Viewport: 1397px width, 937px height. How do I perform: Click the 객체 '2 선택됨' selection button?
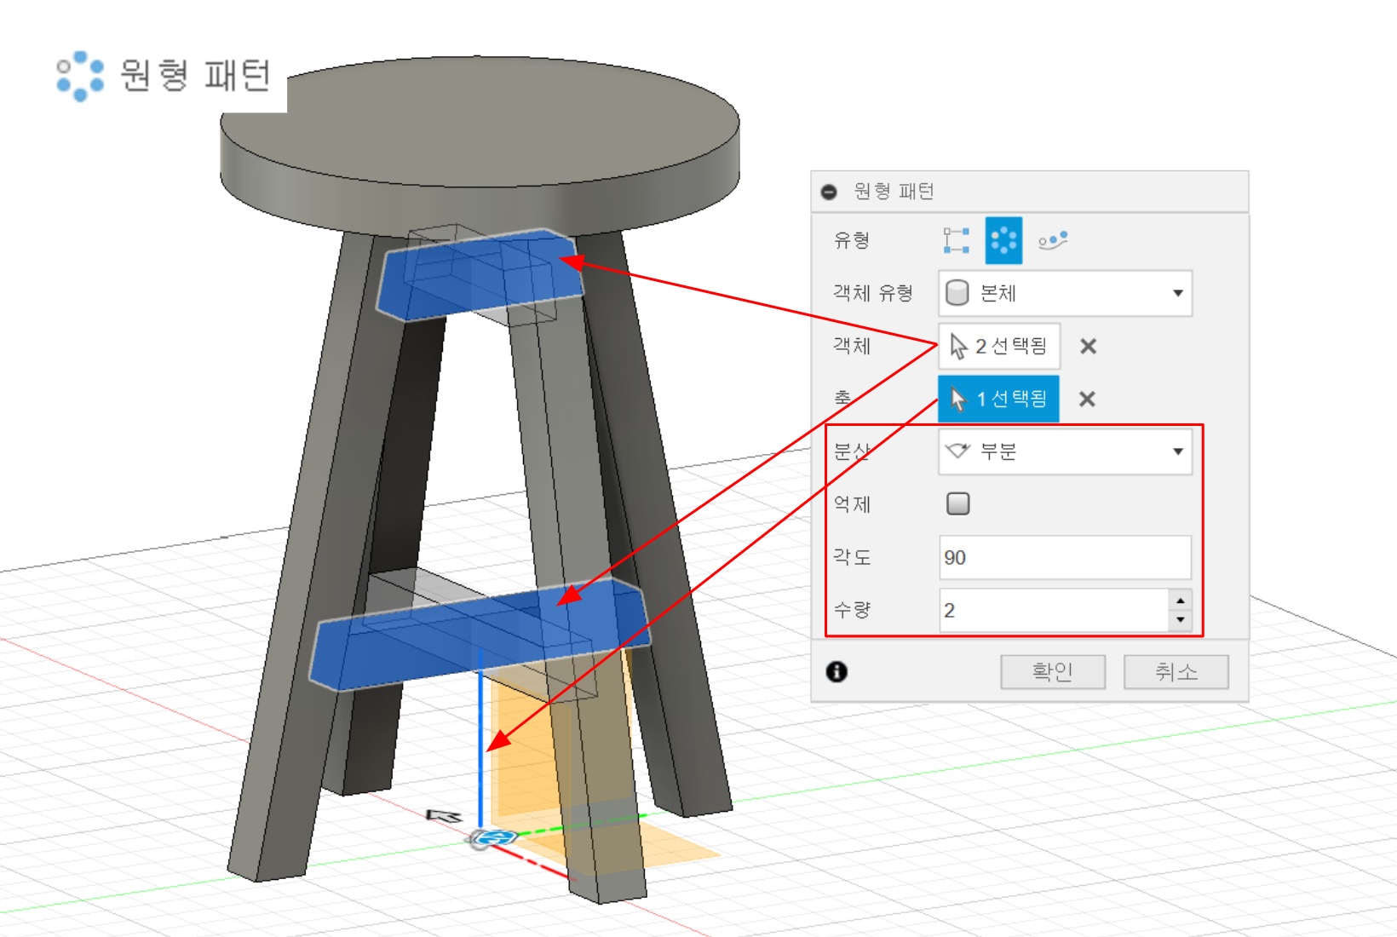tap(999, 346)
